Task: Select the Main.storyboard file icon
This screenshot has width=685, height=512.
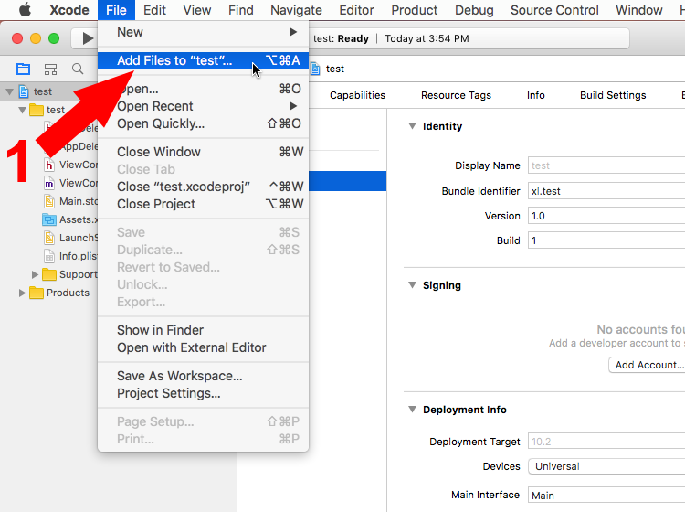Action: (x=49, y=201)
